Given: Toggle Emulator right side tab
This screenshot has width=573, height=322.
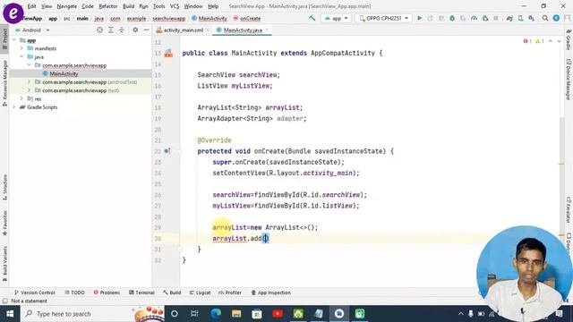Looking at the screenshot, I should click(x=569, y=210).
